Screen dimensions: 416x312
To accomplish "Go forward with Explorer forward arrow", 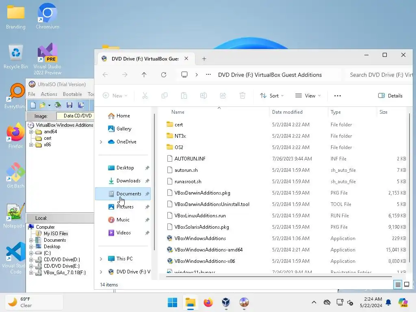I will coord(125,75).
